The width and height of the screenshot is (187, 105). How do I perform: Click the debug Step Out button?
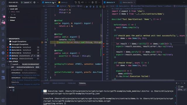coord(97,7)
